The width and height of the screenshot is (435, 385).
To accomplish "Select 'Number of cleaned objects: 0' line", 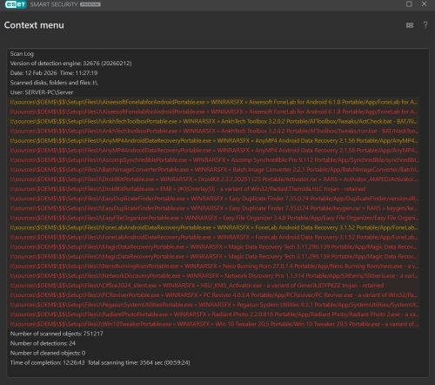I will pyautogui.click(x=48, y=353).
